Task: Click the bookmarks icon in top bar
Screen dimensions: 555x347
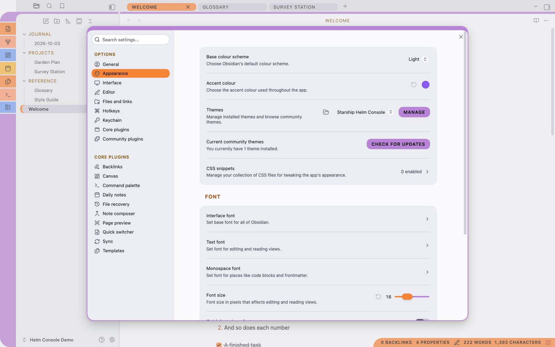Action: [x=62, y=6]
